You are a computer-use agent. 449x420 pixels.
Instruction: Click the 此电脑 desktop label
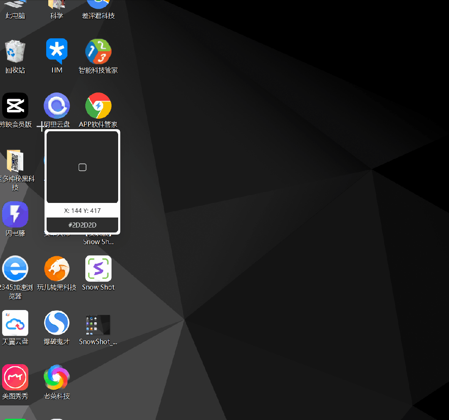[15, 15]
